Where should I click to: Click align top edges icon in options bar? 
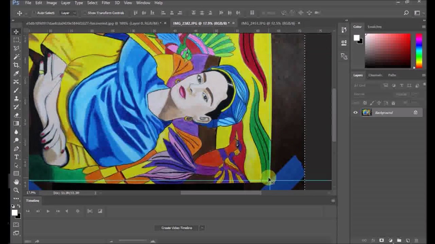(136, 13)
